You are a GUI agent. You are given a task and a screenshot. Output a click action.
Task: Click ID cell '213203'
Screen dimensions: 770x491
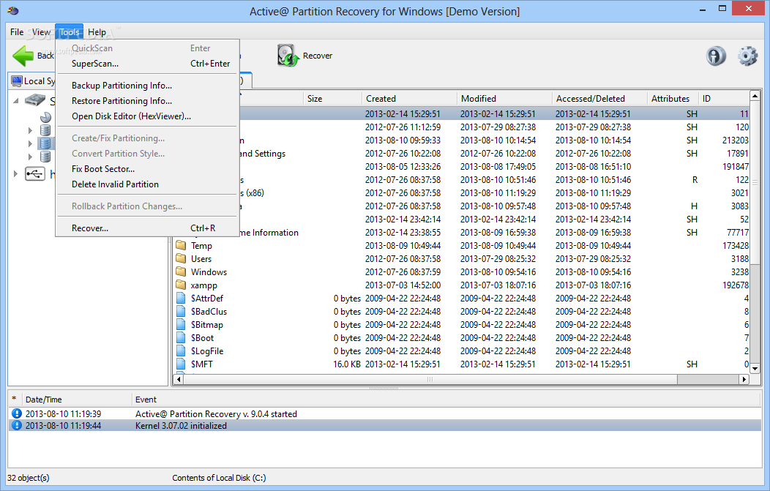(735, 140)
